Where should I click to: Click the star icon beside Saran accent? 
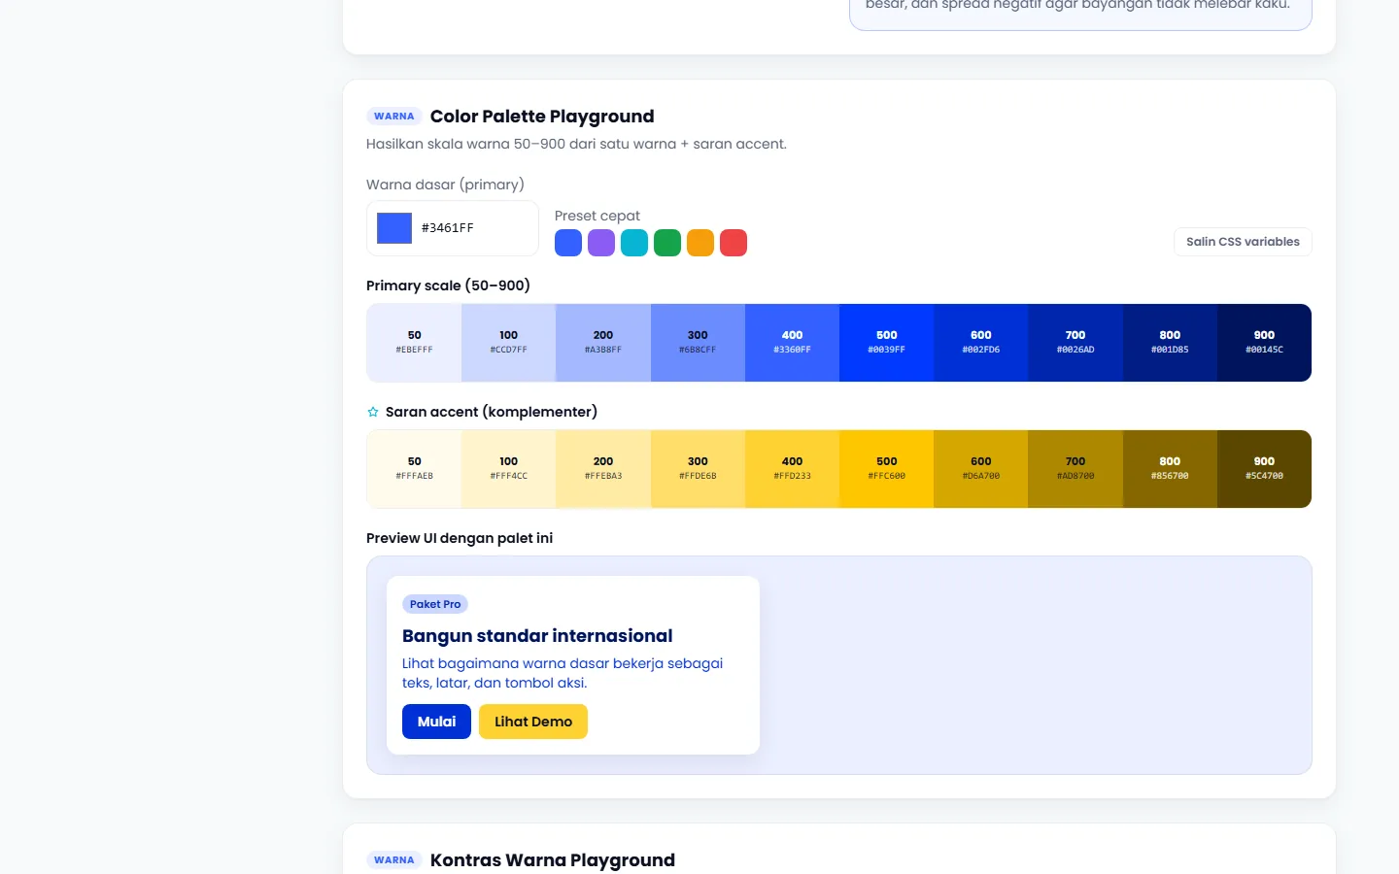pyautogui.click(x=373, y=412)
